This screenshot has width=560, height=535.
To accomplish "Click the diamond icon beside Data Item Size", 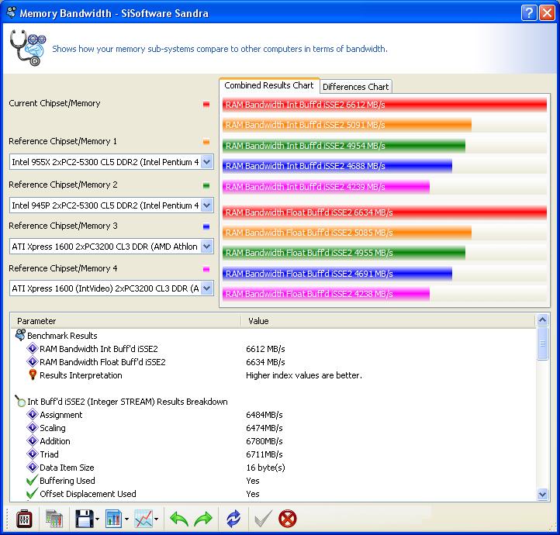I will click(33, 467).
